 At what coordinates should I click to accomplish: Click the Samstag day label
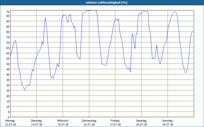pyautogui.click(x=141, y=121)
